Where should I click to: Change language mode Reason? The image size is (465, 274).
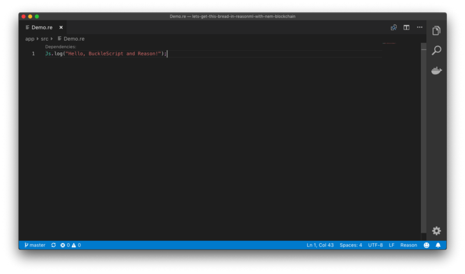pos(409,245)
